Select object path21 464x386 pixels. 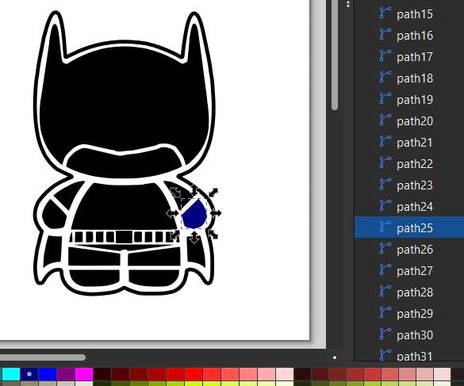pyautogui.click(x=409, y=143)
